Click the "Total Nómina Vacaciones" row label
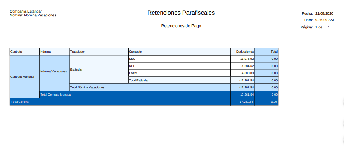The width and height of the screenshot is (344, 154). (x=150, y=87)
